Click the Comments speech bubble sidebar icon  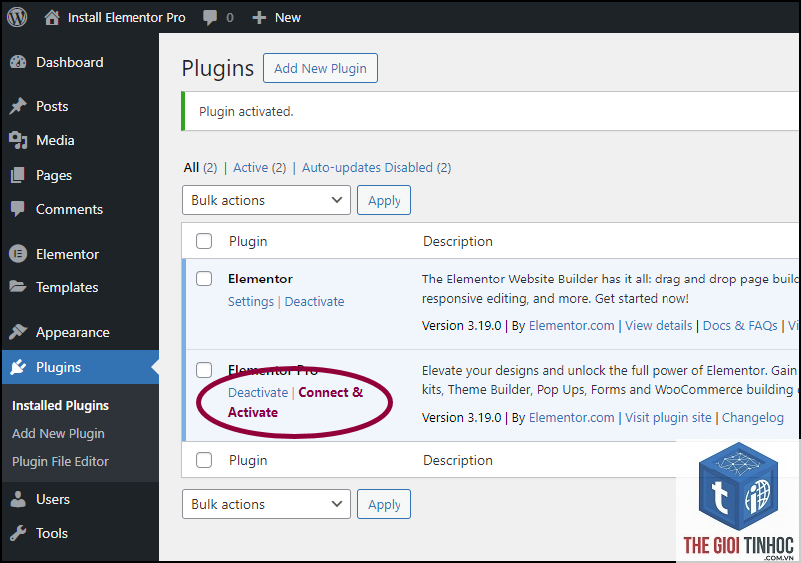coord(18,209)
